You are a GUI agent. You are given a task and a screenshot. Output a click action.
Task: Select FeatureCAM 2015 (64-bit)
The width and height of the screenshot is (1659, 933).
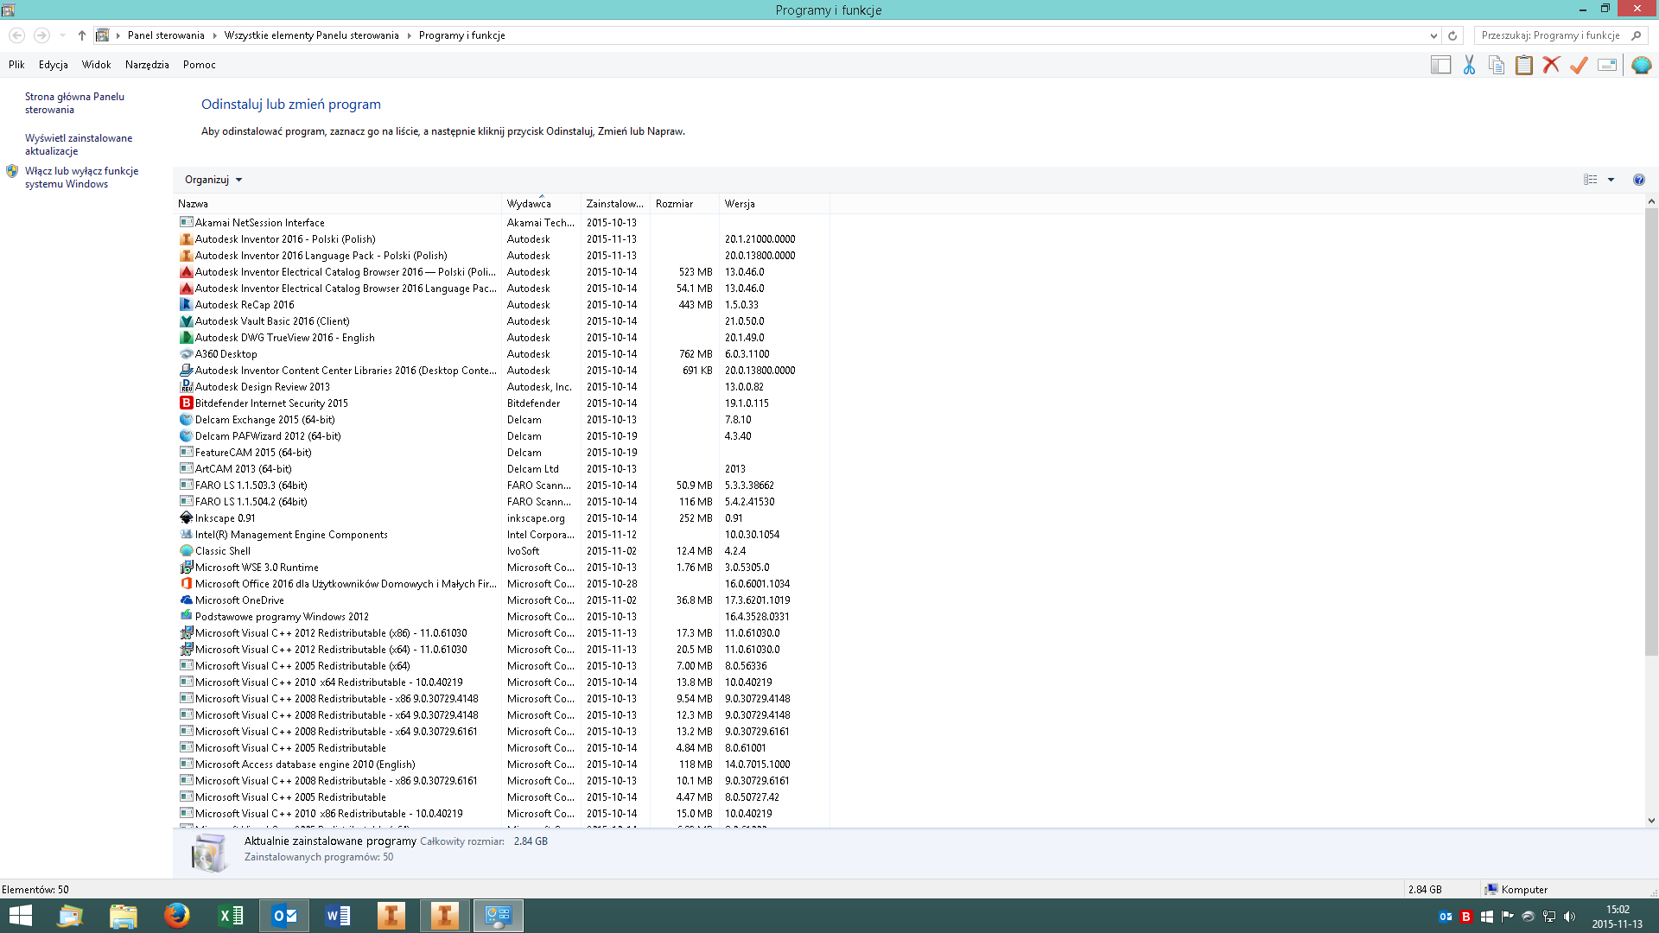[x=501, y=453]
